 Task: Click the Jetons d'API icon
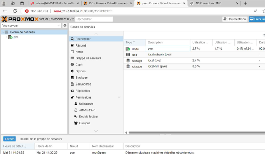[x=76, y=110]
